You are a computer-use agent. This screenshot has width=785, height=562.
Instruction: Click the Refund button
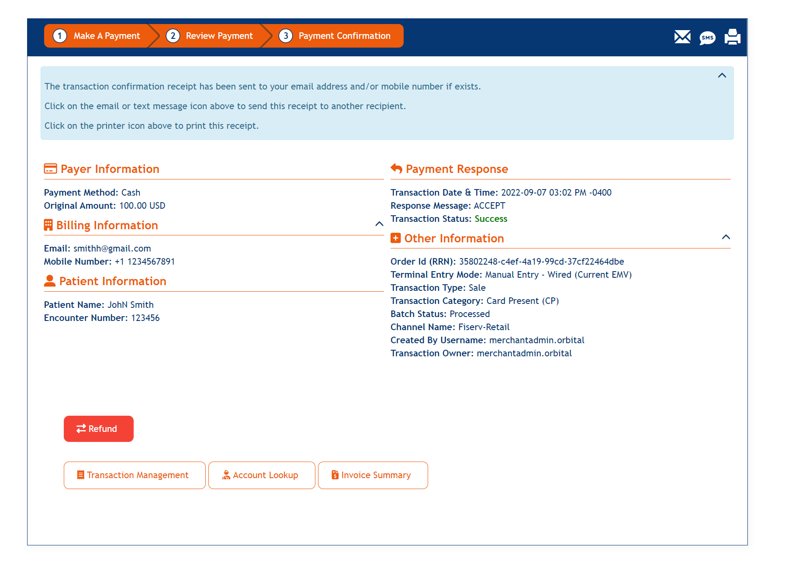98,428
